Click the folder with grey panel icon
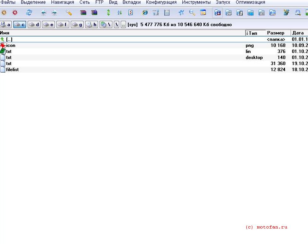Image resolution: width=308 pixels, height=244 pixels. click(x=261, y=13)
